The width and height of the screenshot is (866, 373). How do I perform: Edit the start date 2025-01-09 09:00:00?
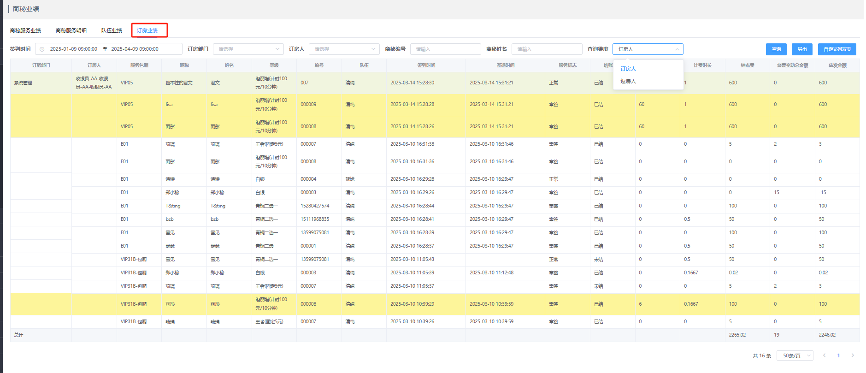pyautogui.click(x=73, y=49)
